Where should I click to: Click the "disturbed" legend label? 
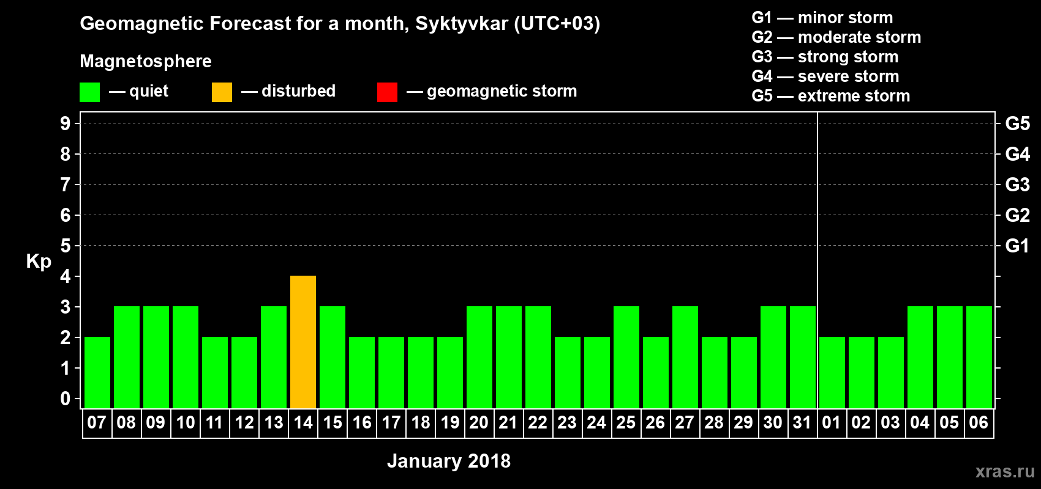click(298, 91)
